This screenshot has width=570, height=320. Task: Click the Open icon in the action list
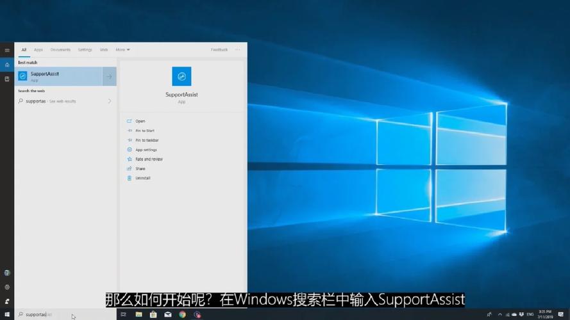point(129,121)
